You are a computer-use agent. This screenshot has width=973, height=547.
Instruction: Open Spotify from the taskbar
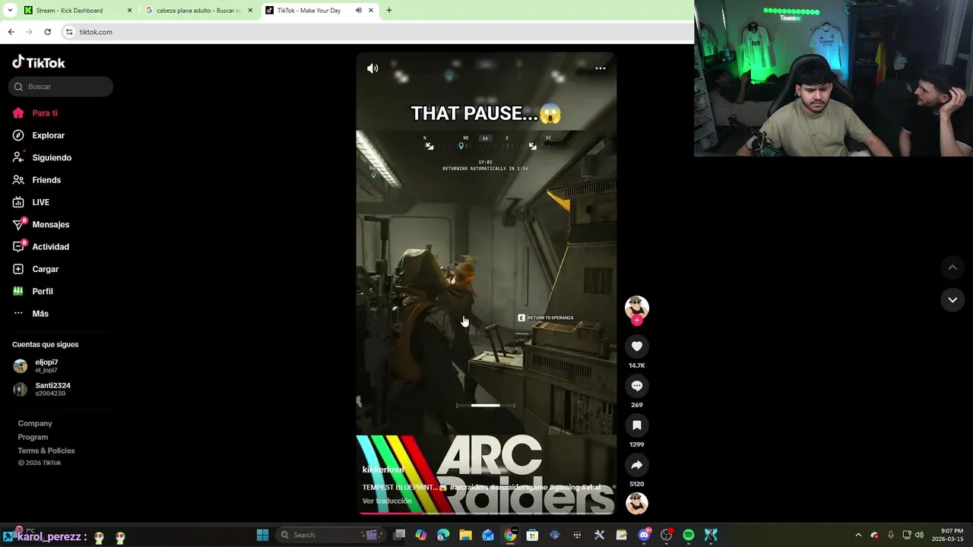coord(689,535)
